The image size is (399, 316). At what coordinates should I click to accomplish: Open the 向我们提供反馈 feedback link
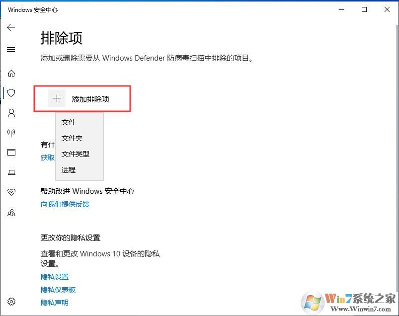(65, 204)
